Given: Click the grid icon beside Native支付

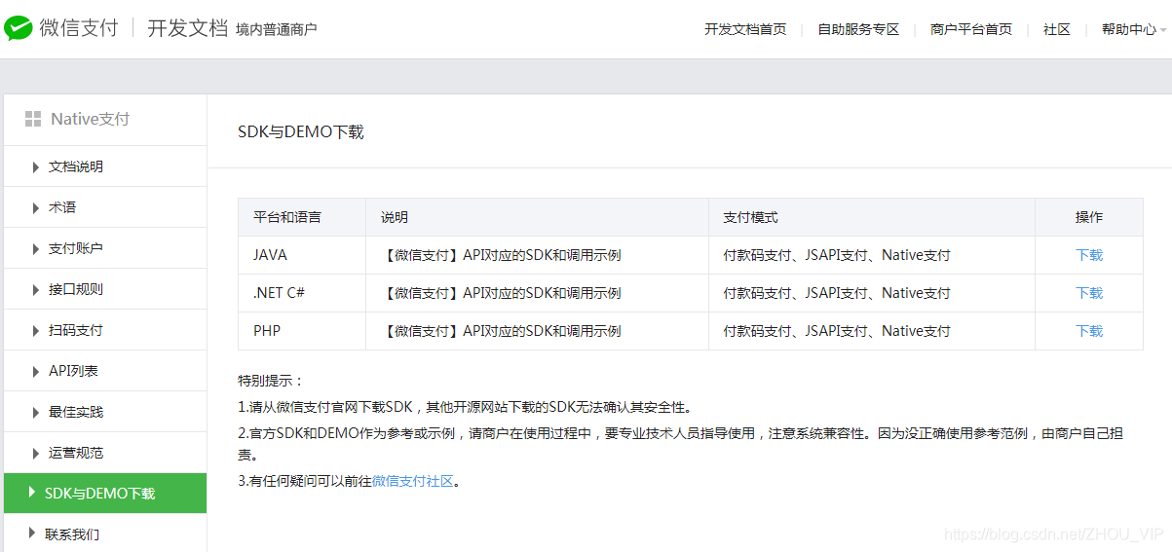Looking at the screenshot, I should click(x=33, y=119).
